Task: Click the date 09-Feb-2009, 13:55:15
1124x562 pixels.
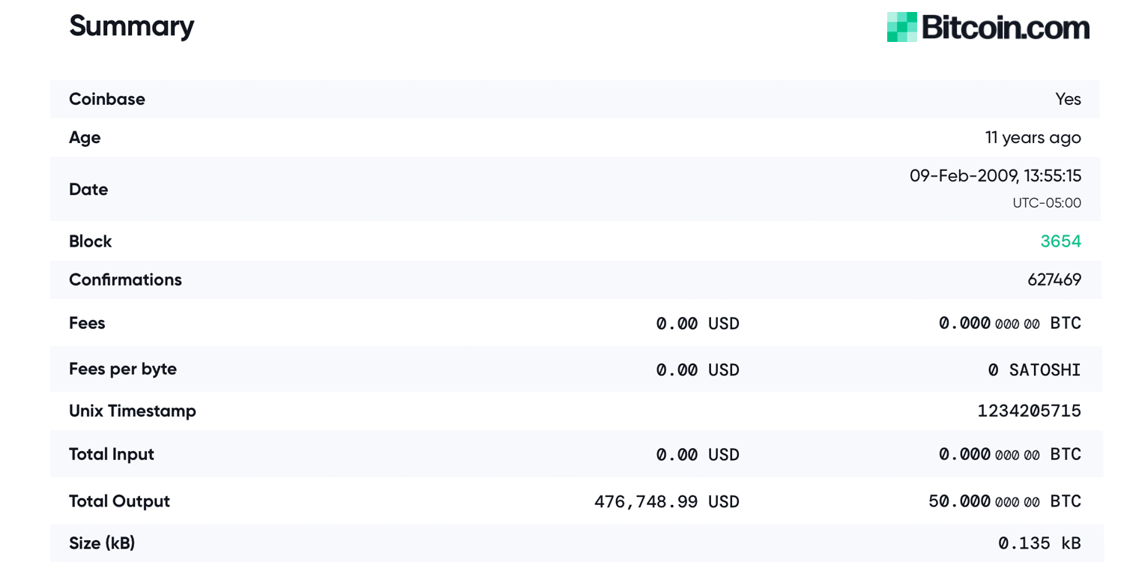Action: (x=995, y=176)
